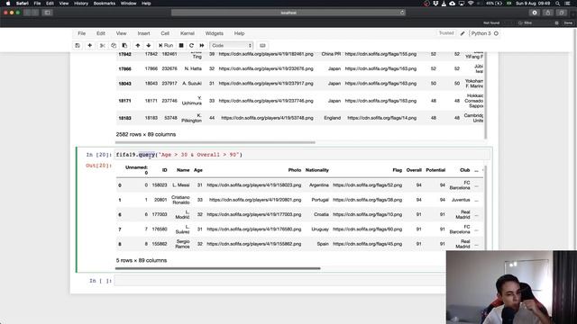This screenshot has height=324, width=577.
Task: Open the Kernel menu
Action: pyautogui.click(x=188, y=33)
